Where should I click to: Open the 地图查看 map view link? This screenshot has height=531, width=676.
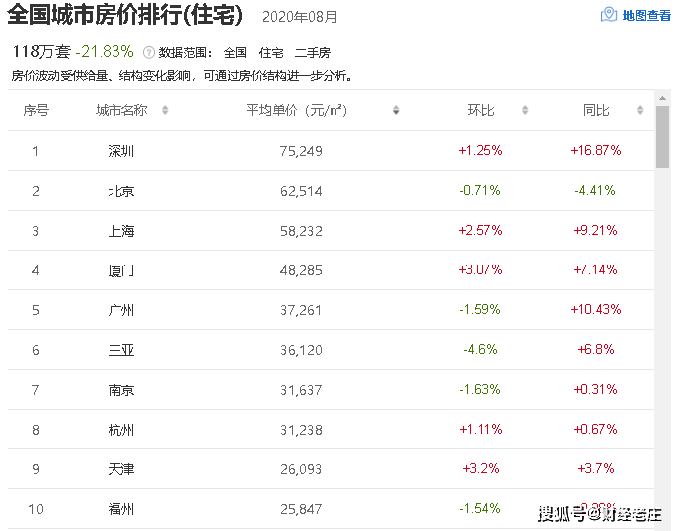(646, 16)
